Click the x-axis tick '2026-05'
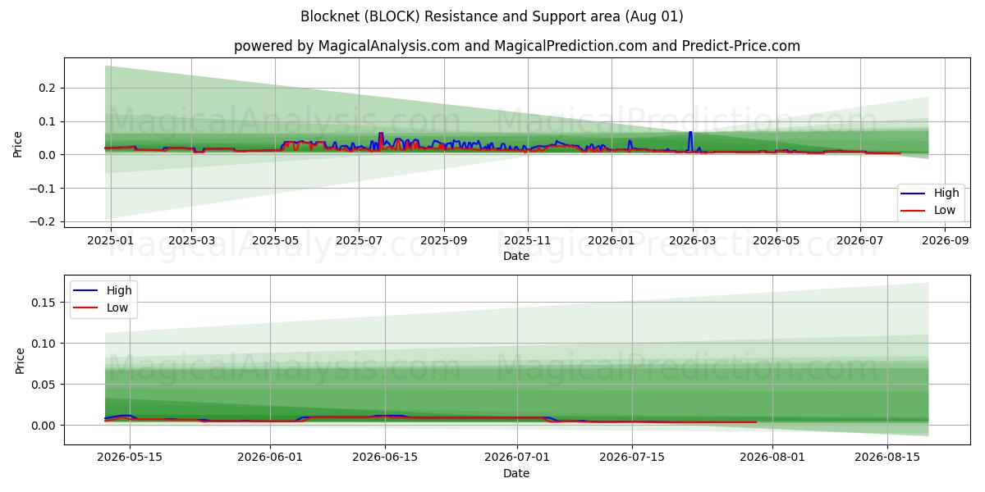 coord(776,241)
